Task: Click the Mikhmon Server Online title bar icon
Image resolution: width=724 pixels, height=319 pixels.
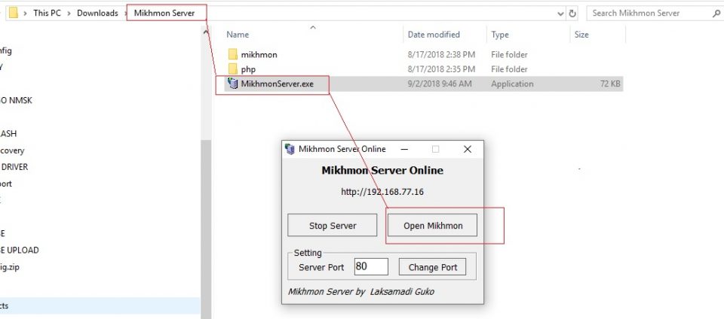Action: pyautogui.click(x=290, y=149)
